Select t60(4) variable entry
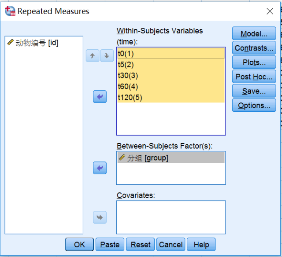 pos(171,87)
